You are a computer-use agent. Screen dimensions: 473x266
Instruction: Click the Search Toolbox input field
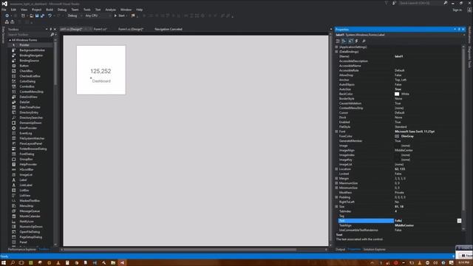click(x=29, y=35)
